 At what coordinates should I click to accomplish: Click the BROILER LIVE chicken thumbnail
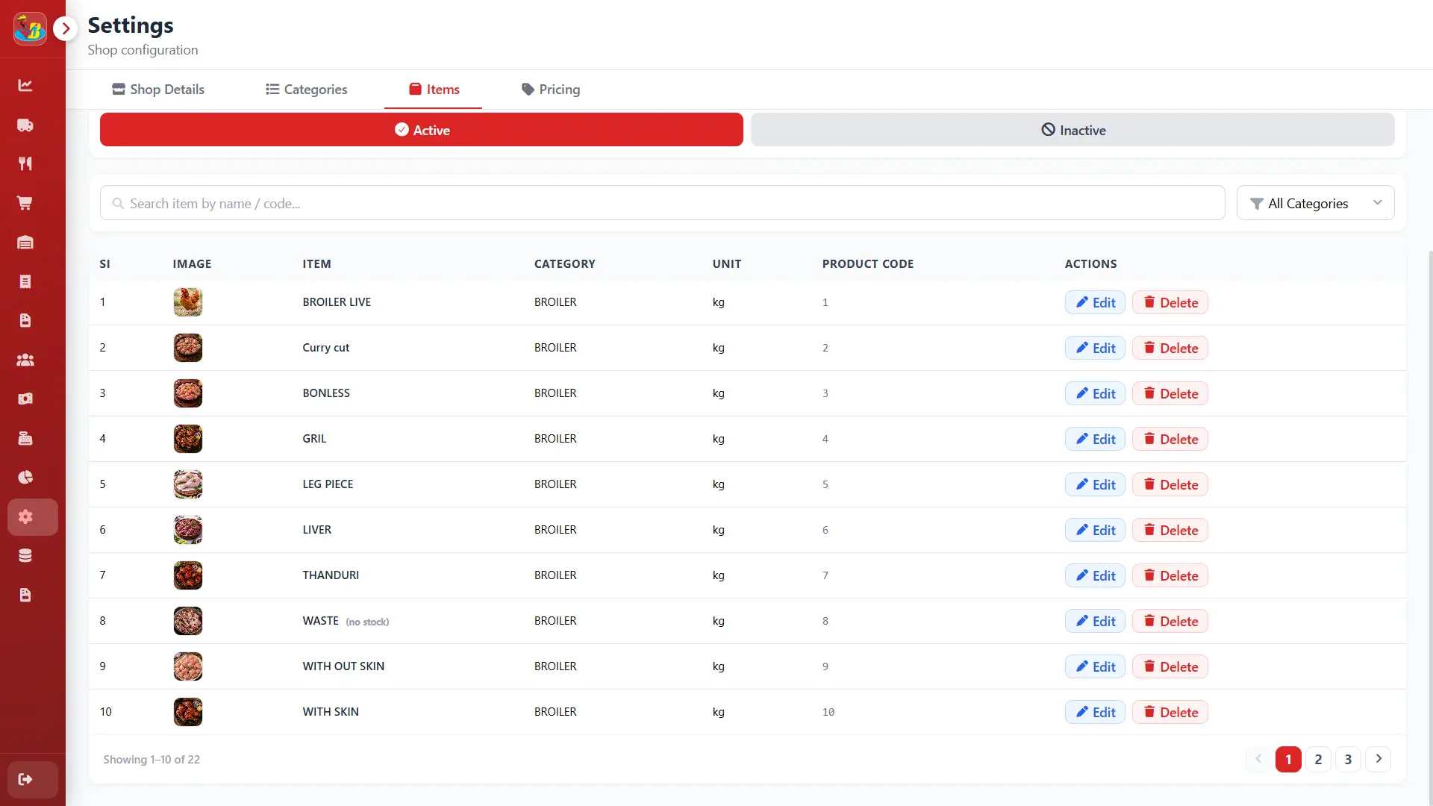pyautogui.click(x=188, y=302)
